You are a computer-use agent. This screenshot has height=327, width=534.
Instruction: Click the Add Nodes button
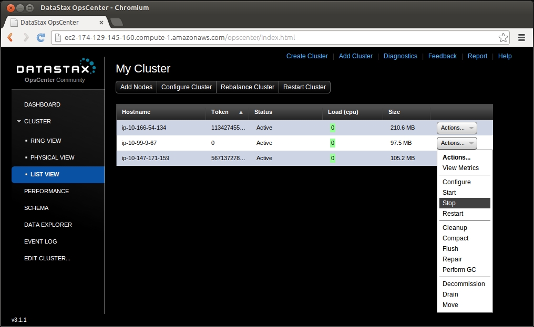click(x=136, y=87)
